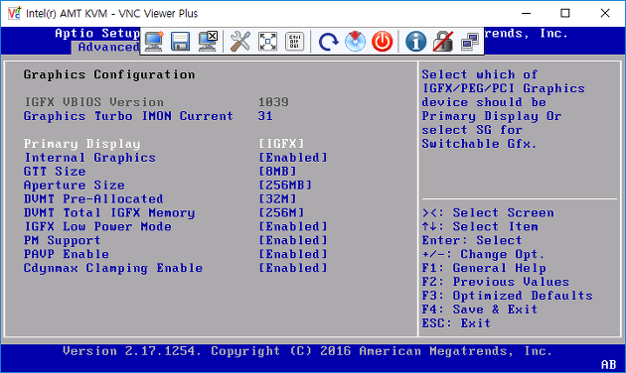This screenshot has height=373, width=626.
Task: Click the 'F3: Optimized Defaults' hint
Action: [508, 296]
